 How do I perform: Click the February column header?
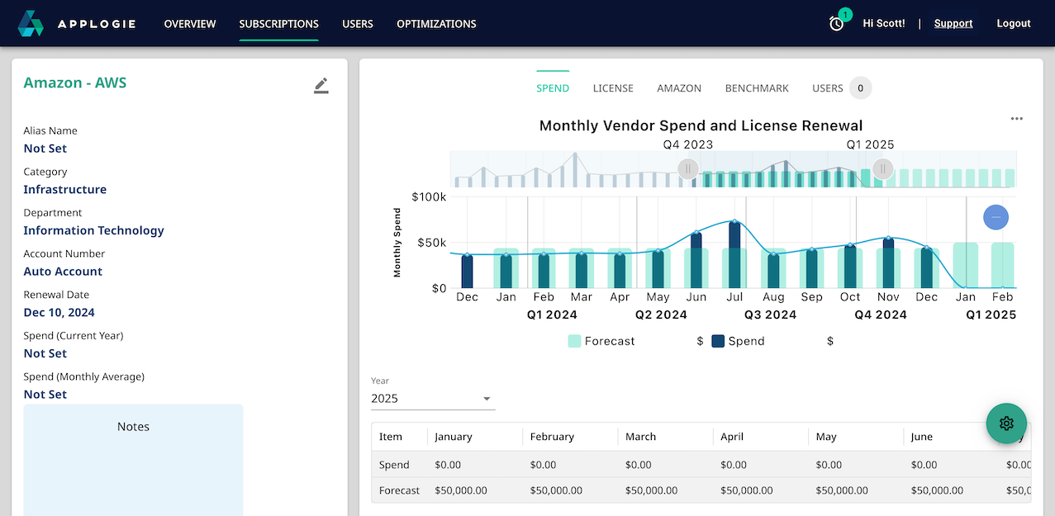click(x=552, y=437)
